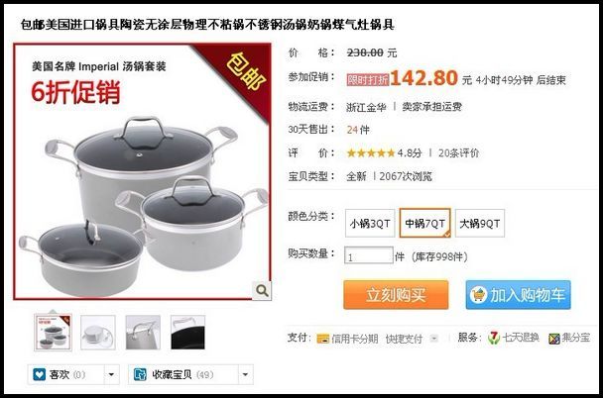Select the second pot lid thumbnail
This screenshot has width=603, height=398.
[x=97, y=333]
